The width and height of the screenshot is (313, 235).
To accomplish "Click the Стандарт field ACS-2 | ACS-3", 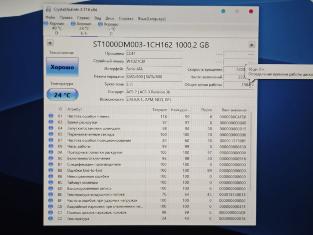I will tap(190, 92).
